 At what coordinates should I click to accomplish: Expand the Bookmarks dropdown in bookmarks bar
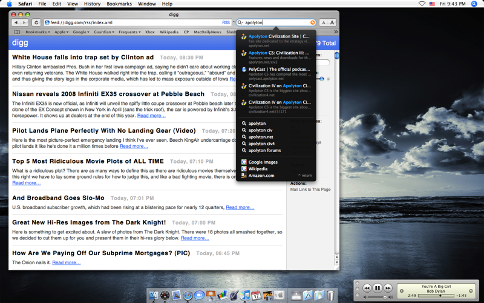pyautogui.click(x=38, y=32)
